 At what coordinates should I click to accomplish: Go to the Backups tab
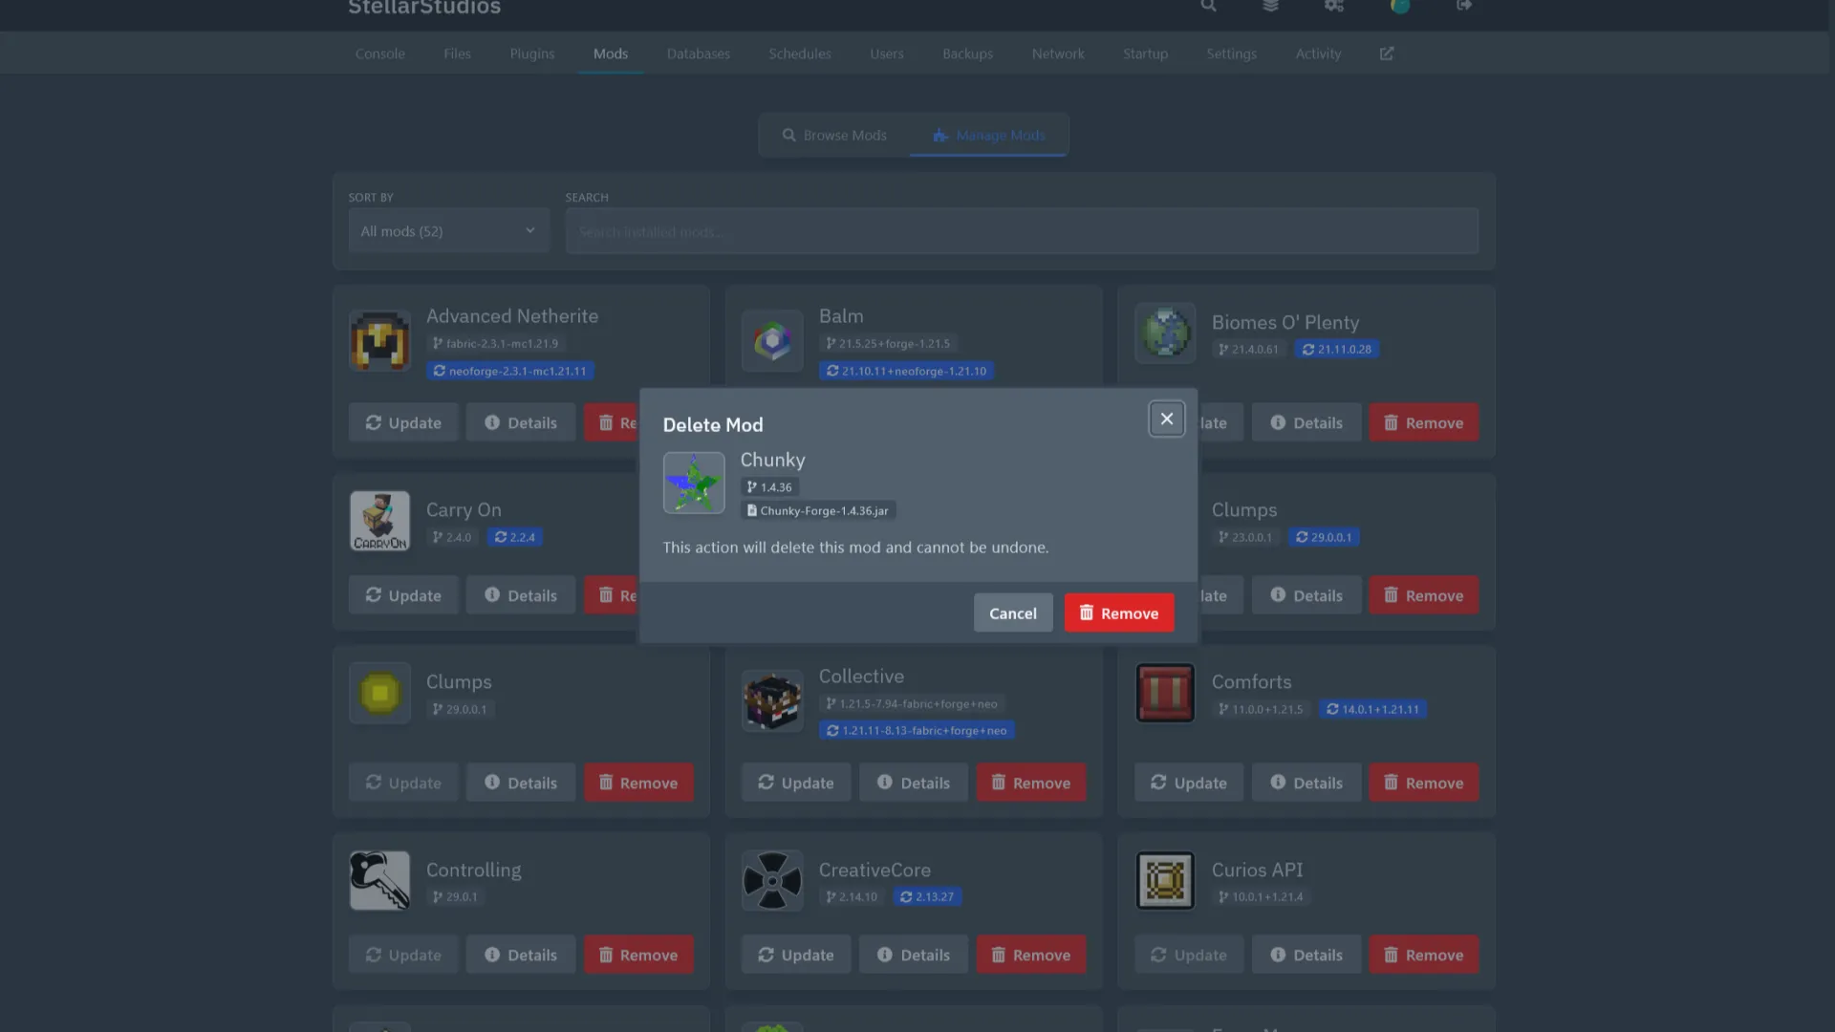coord(967,54)
